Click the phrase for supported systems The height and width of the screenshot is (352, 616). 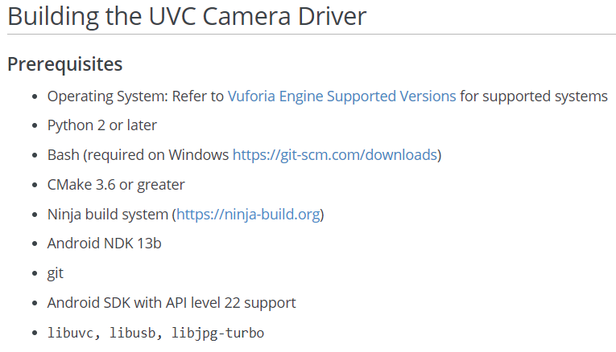point(534,96)
